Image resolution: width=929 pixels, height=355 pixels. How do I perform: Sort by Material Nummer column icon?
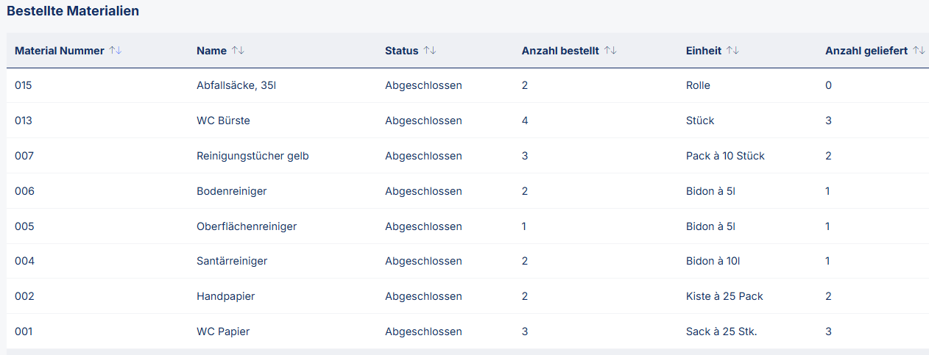115,51
